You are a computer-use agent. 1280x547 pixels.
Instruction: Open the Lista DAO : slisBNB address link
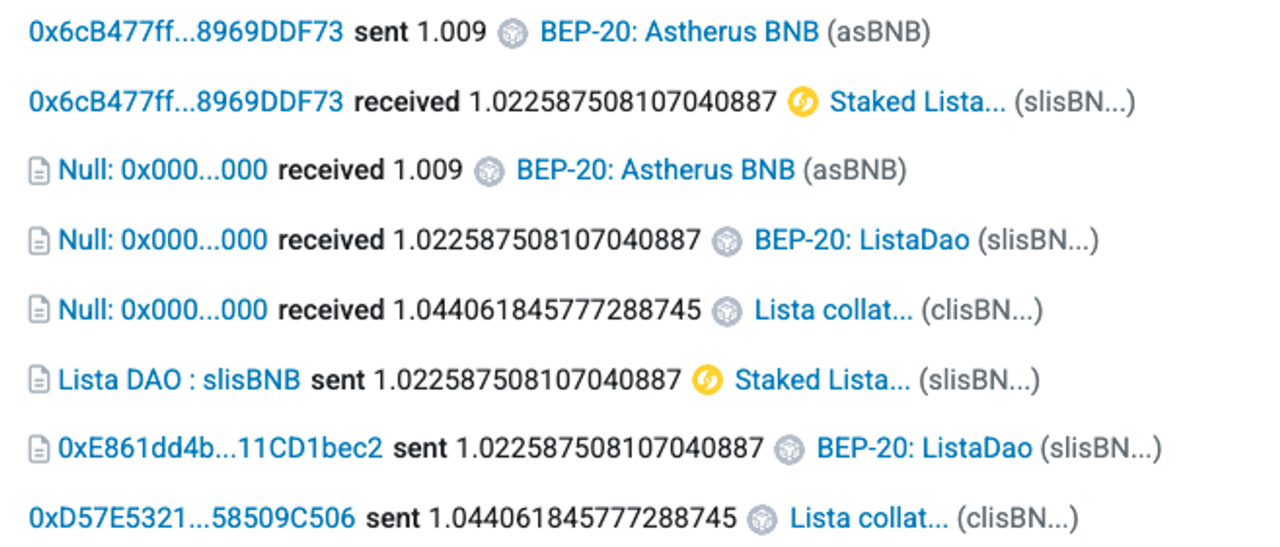pyautogui.click(x=179, y=379)
